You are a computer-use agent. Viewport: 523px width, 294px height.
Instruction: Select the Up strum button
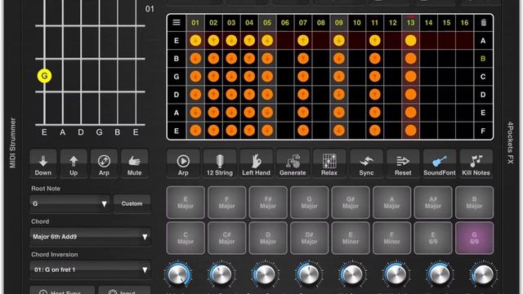(x=74, y=164)
